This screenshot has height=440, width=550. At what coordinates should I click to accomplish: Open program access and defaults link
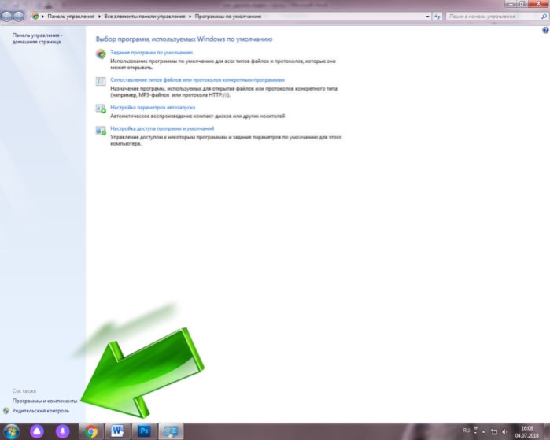pos(162,128)
